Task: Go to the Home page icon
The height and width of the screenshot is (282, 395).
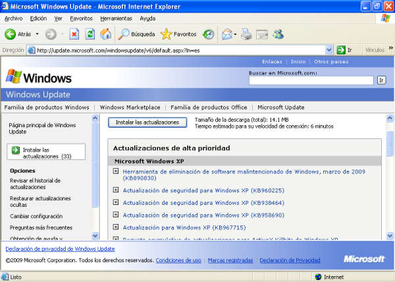Action: (x=105, y=34)
